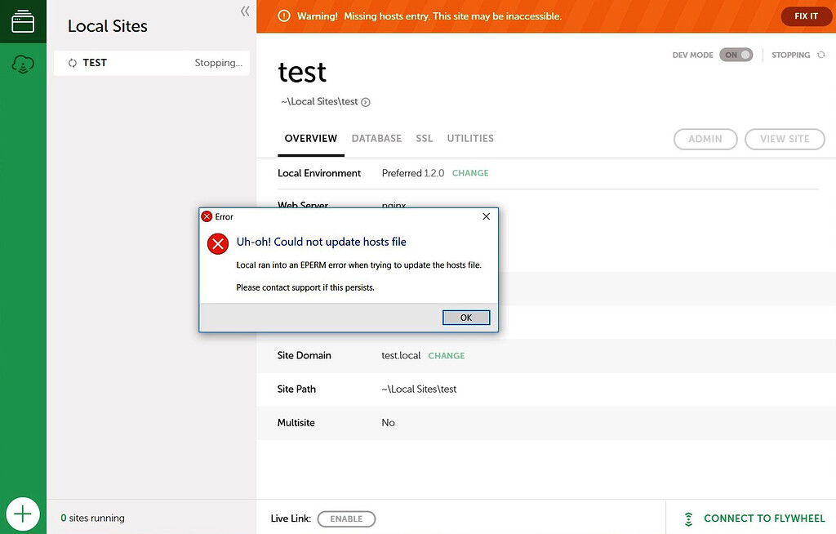This screenshot has height=534, width=836.
Task: Click the green plus to add a site
Action: [22, 514]
